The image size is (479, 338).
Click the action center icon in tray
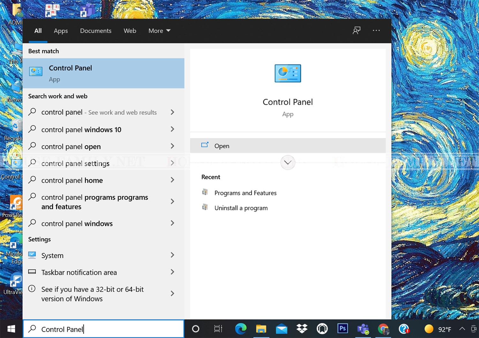[x=475, y=329]
